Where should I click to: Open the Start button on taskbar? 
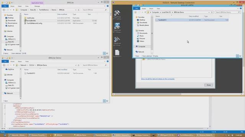[5, 135]
